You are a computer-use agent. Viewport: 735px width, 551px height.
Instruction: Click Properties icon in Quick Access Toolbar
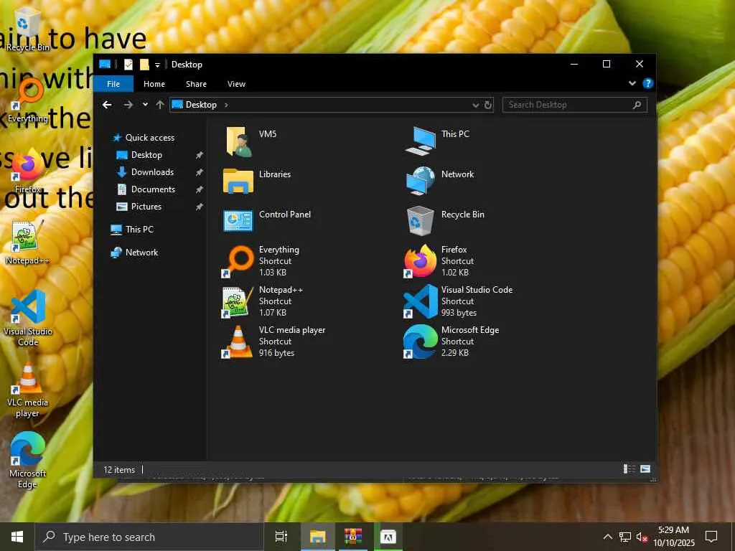128,65
